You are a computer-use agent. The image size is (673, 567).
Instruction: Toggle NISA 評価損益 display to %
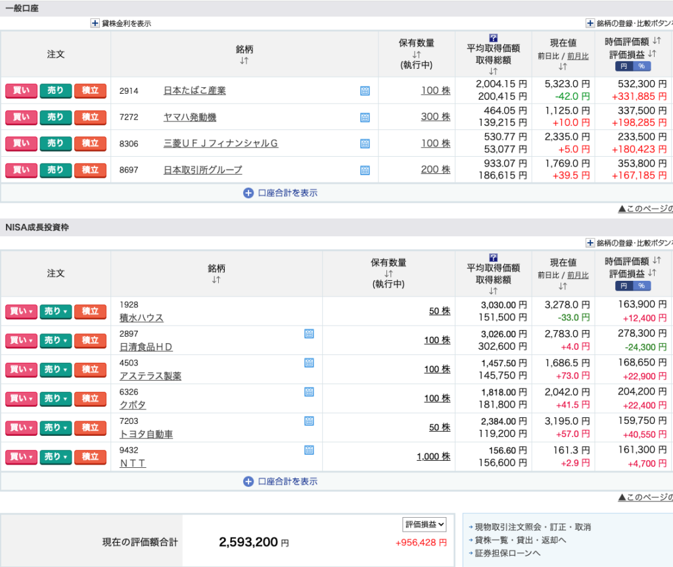pos(641,286)
